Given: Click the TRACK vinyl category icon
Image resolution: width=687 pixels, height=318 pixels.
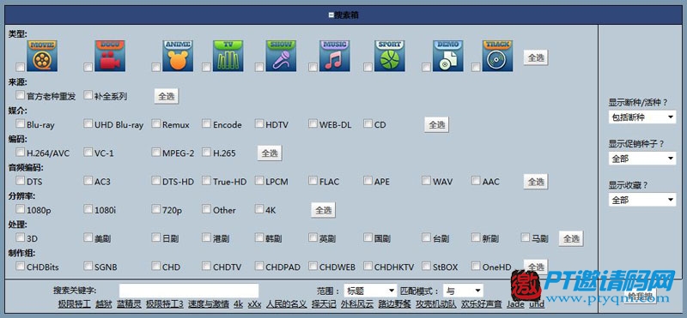Looking at the screenshot, I should click(498, 56).
